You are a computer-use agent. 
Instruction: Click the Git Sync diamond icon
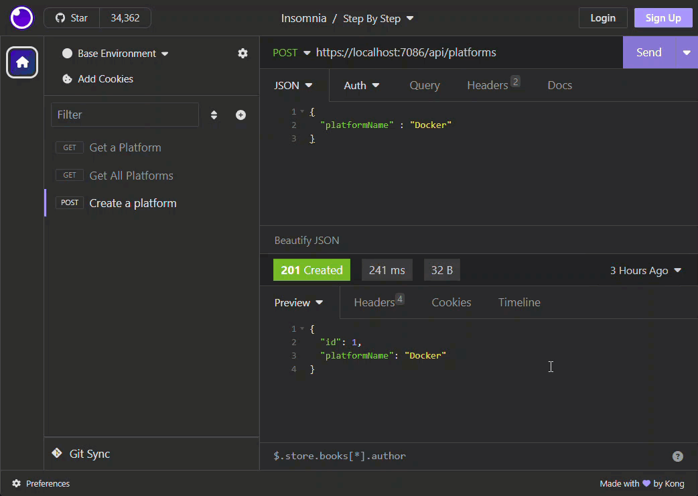(57, 453)
